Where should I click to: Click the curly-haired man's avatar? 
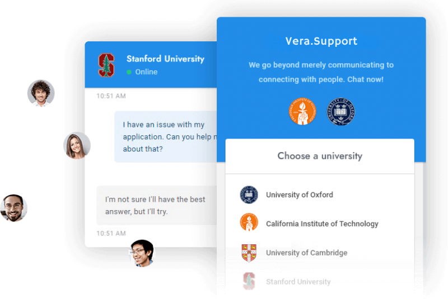pyautogui.click(x=41, y=93)
